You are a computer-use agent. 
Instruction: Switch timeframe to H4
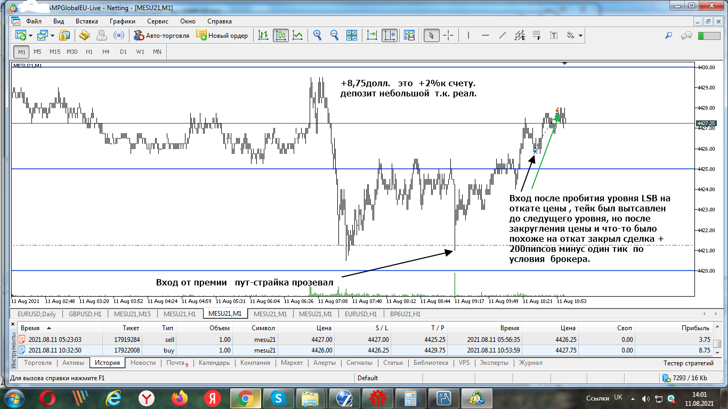106,52
